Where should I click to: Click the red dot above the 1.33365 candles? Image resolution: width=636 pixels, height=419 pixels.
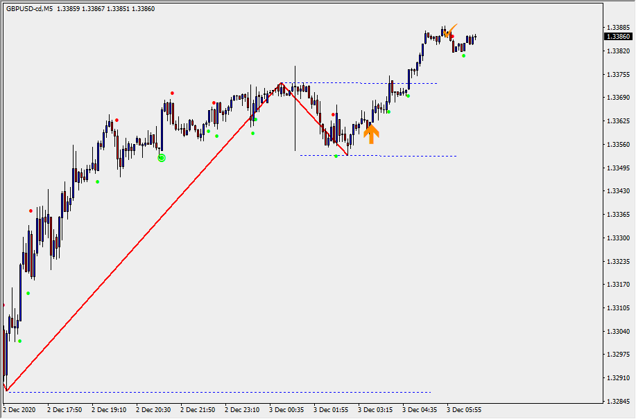coord(31,211)
